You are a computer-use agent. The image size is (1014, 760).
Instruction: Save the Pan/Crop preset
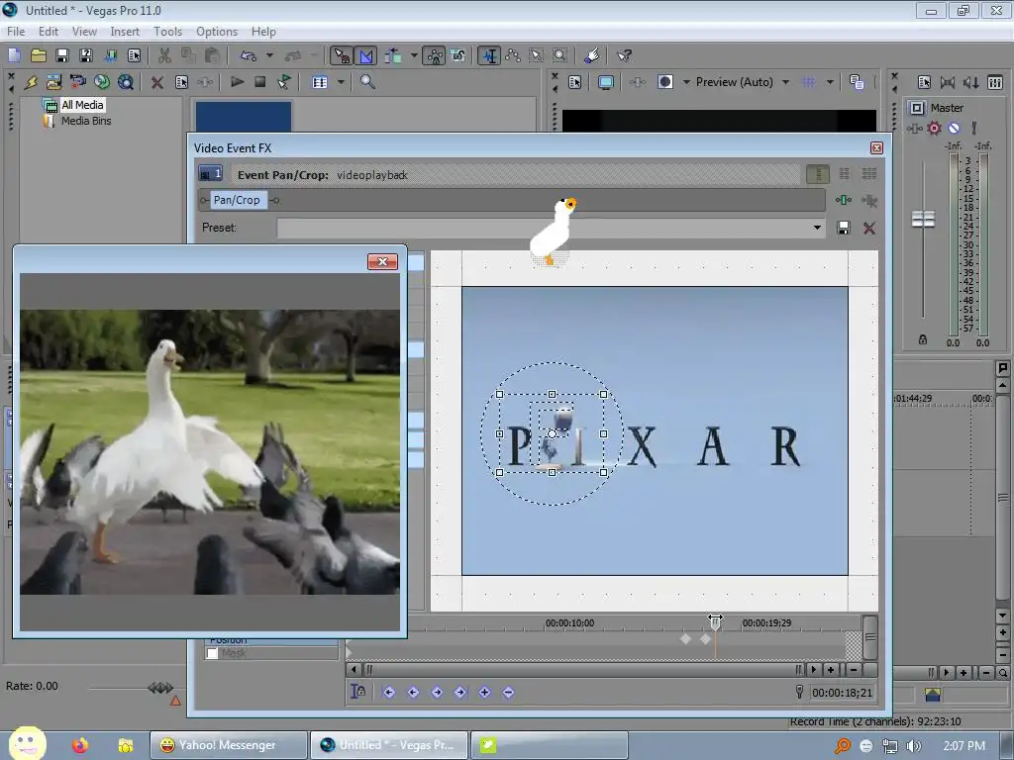pos(844,228)
